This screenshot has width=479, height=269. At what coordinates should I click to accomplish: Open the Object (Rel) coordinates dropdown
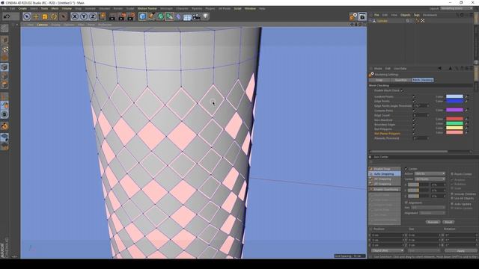[388, 251]
